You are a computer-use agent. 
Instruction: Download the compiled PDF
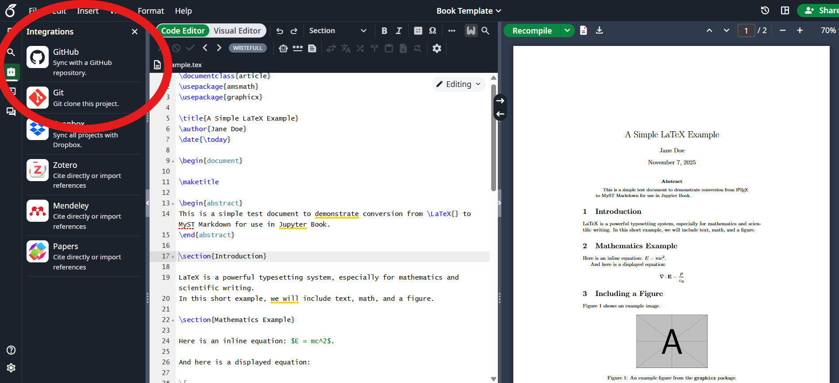click(599, 30)
